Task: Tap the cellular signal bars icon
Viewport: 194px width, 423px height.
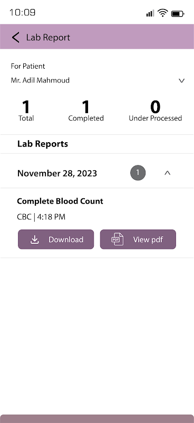Action: (x=150, y=13)
